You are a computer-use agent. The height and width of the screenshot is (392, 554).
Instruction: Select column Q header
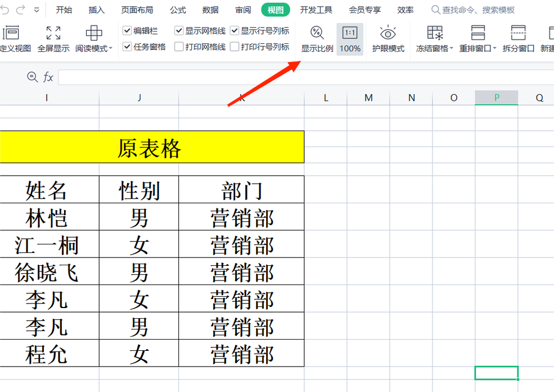click(x=537, y=97)
